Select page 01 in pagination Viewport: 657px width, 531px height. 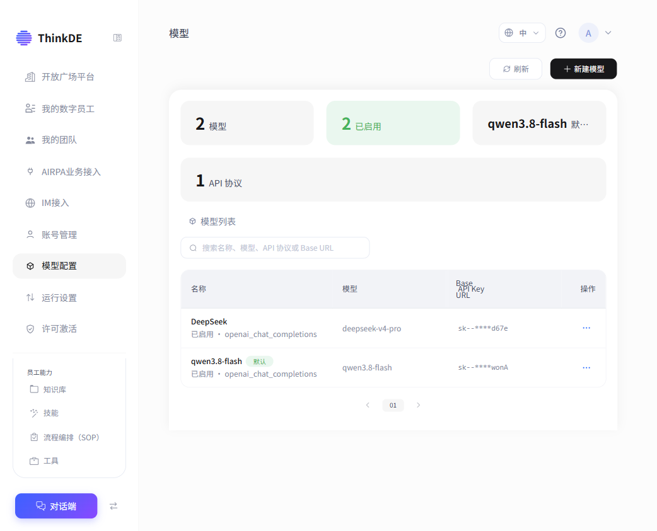[x=393, y=405]
